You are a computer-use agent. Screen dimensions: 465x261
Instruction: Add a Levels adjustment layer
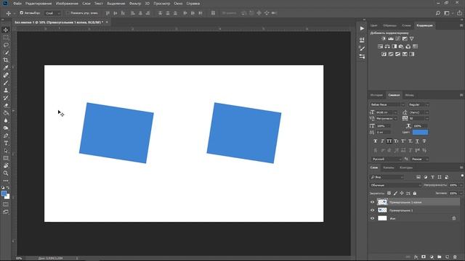391,38
